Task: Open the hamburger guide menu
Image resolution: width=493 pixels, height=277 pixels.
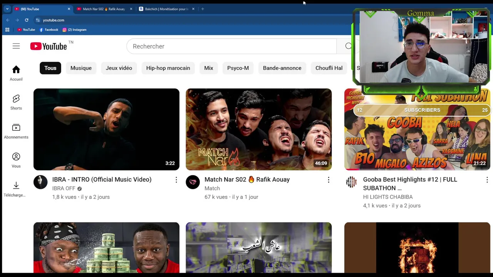Action: pos(16,46)
